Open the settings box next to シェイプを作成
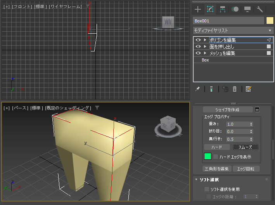275x205 pixels. (257, 110)
